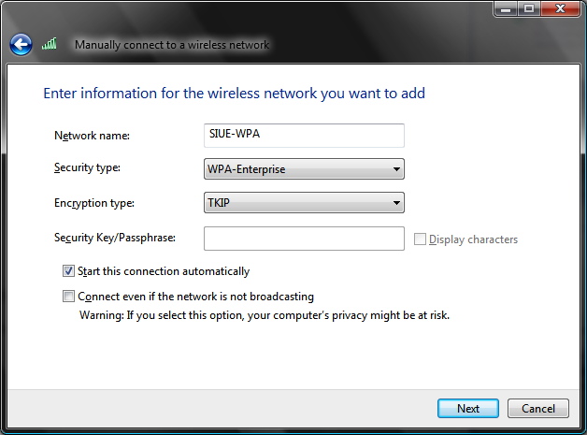
Task: Click the 'Security type:' label
Action: point(88,167)
